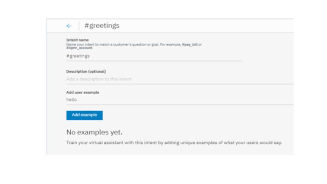Image resolution: width=327 pixels, height=184 pixels.
Task: Click the "Intent name" field label
Action: [x=77, y=40]
